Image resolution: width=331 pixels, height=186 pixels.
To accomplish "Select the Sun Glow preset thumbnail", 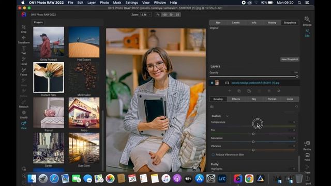I will click(x=84, y=148).
